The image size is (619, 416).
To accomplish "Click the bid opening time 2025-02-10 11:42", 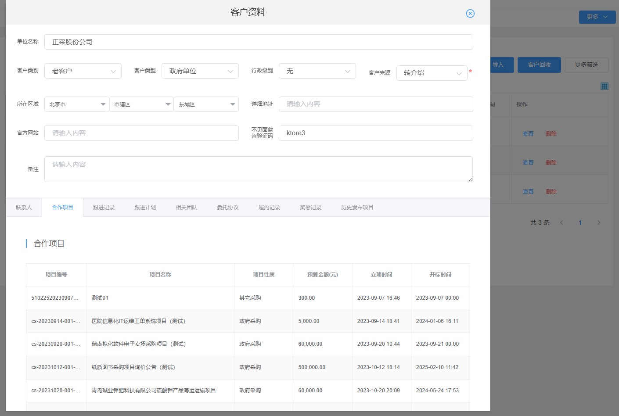I will 437,367.
